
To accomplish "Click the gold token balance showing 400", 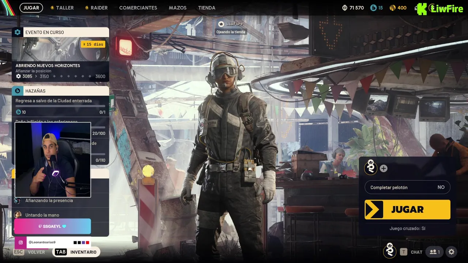I will click(398, 8).
